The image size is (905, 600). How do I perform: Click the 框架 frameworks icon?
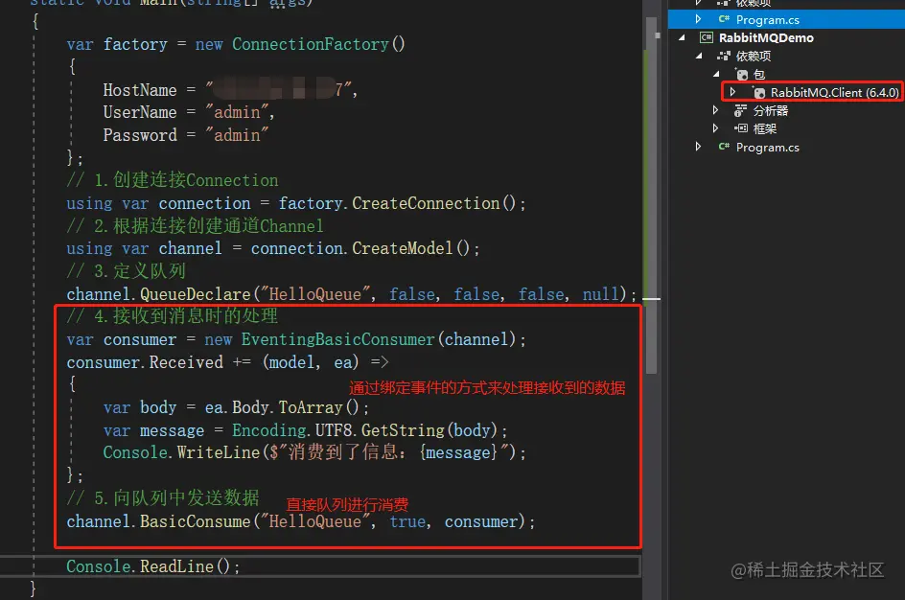pos(740,128)
